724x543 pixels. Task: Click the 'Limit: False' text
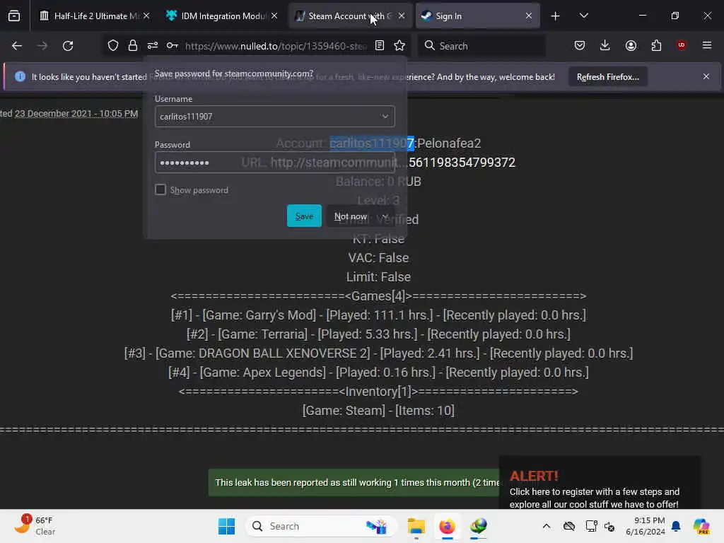378,276
